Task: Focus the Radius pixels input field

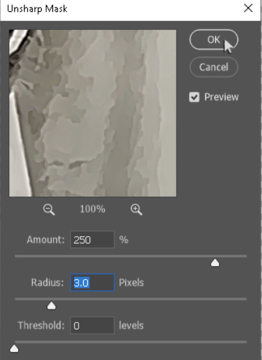Action: click(92, 282)
